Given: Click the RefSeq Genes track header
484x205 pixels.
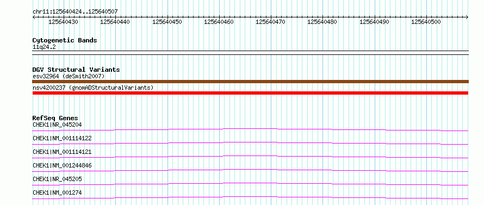Looking at the screenshot, I should [55, 118].
